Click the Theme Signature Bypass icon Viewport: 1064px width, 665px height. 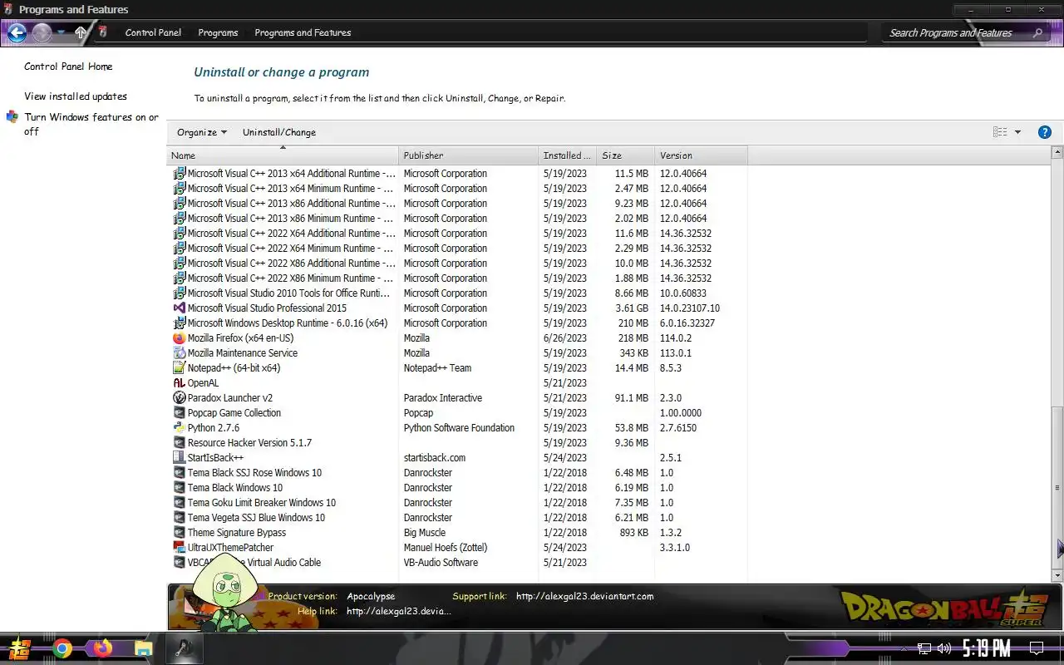tap(179, 533)
